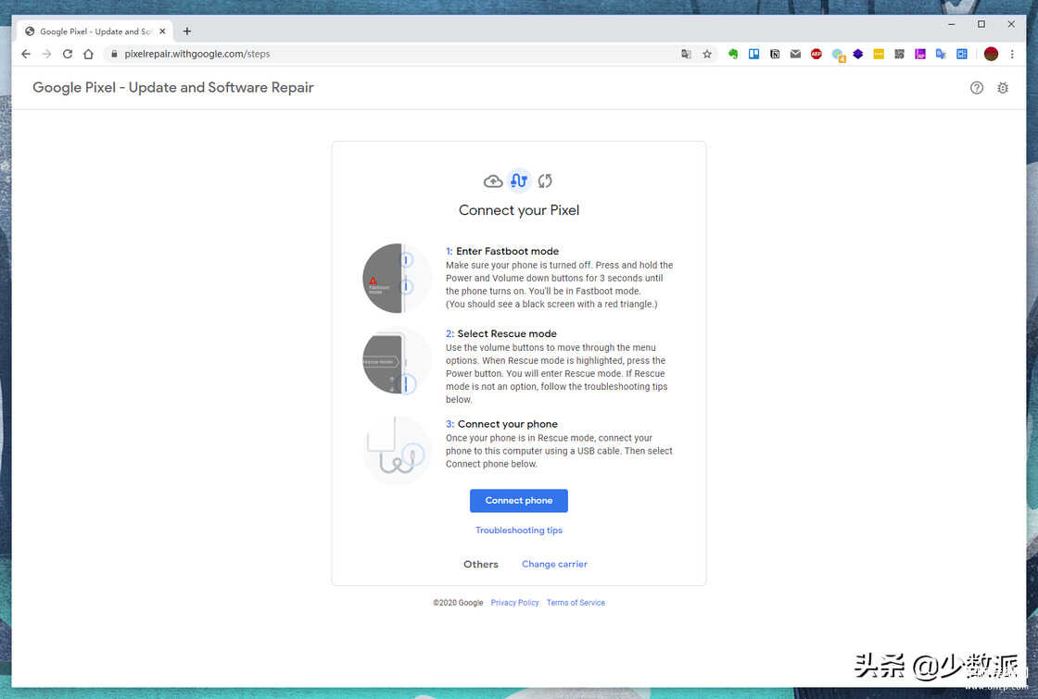Open the purple diamond extension
This screenshot has width=1038, height=699.
[858, 55]
